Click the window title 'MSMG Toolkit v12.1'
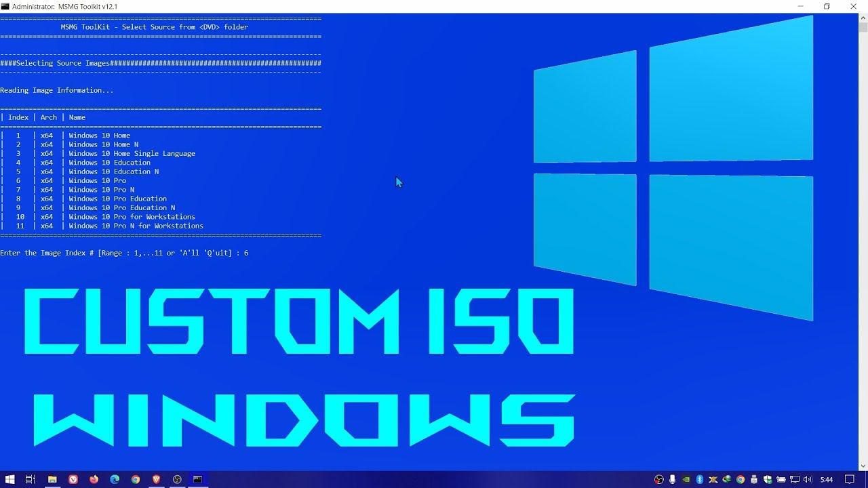This screenshot has height=488, width=868. click(x=87, y=6)
